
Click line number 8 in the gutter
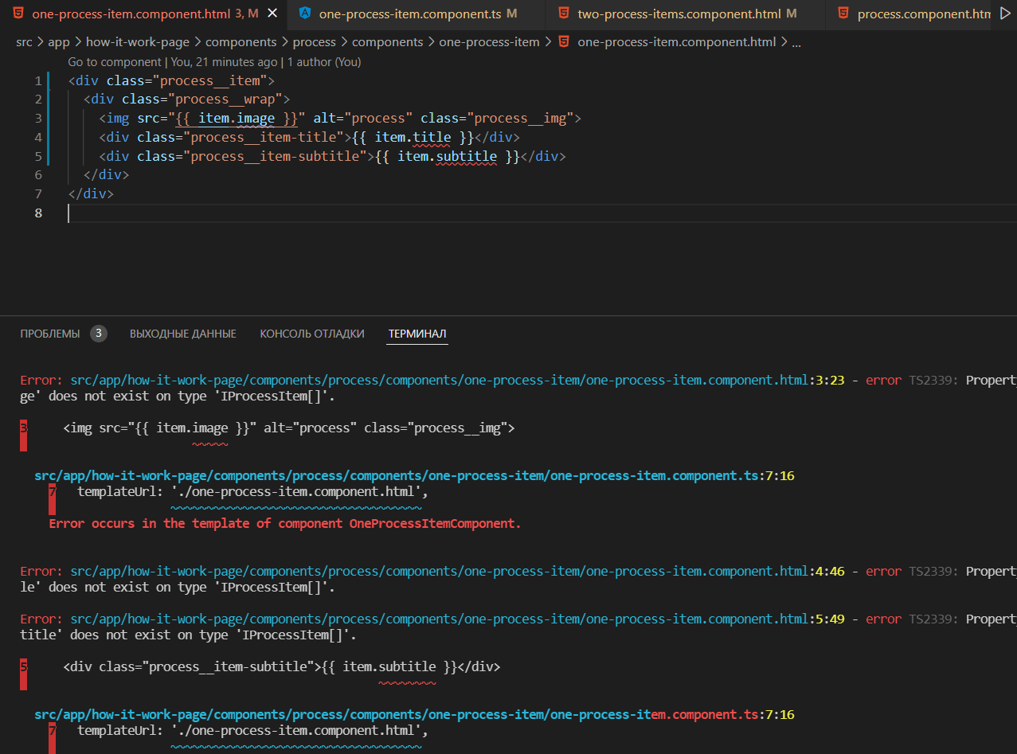tap(37, 213)
